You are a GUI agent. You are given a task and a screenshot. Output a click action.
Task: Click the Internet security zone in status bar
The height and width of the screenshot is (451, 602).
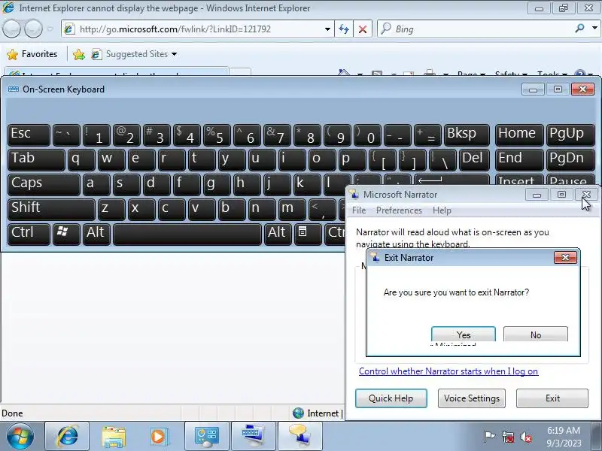pyautogui.click(x=317, y=413)
